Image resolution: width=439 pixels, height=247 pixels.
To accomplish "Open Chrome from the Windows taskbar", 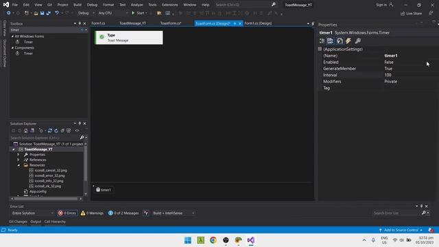I will 213,240.
